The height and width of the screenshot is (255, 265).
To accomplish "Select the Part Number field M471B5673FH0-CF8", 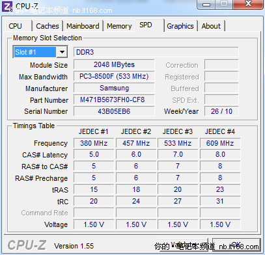I will tap(114, 100).
